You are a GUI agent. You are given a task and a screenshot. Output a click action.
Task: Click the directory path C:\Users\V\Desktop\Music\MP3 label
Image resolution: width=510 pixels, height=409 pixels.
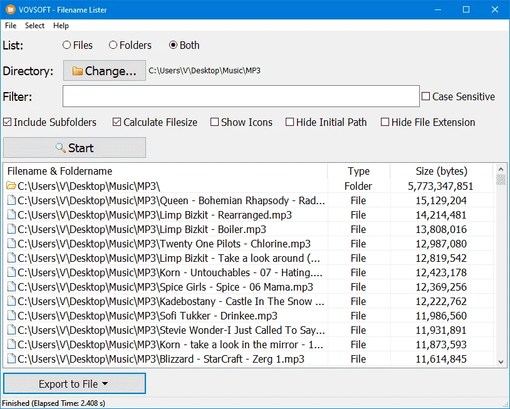coord(205,71)
